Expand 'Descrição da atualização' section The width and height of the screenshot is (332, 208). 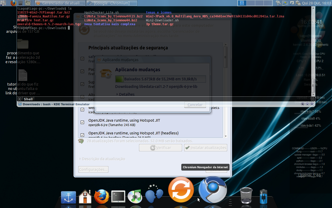click(102, 159)
